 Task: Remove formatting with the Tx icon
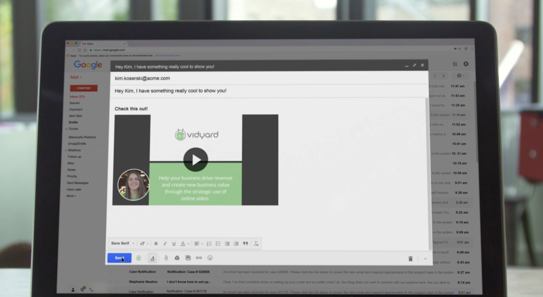point(256,244)
